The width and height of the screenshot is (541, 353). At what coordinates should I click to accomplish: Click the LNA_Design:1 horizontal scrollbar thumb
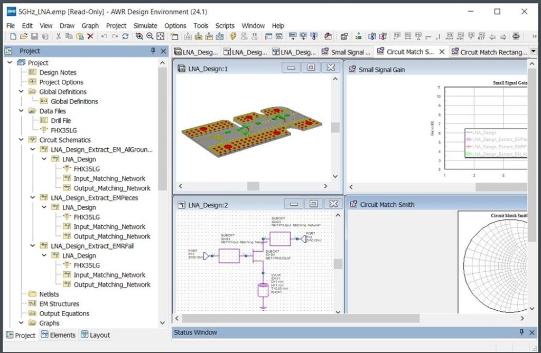click(253, 186)
